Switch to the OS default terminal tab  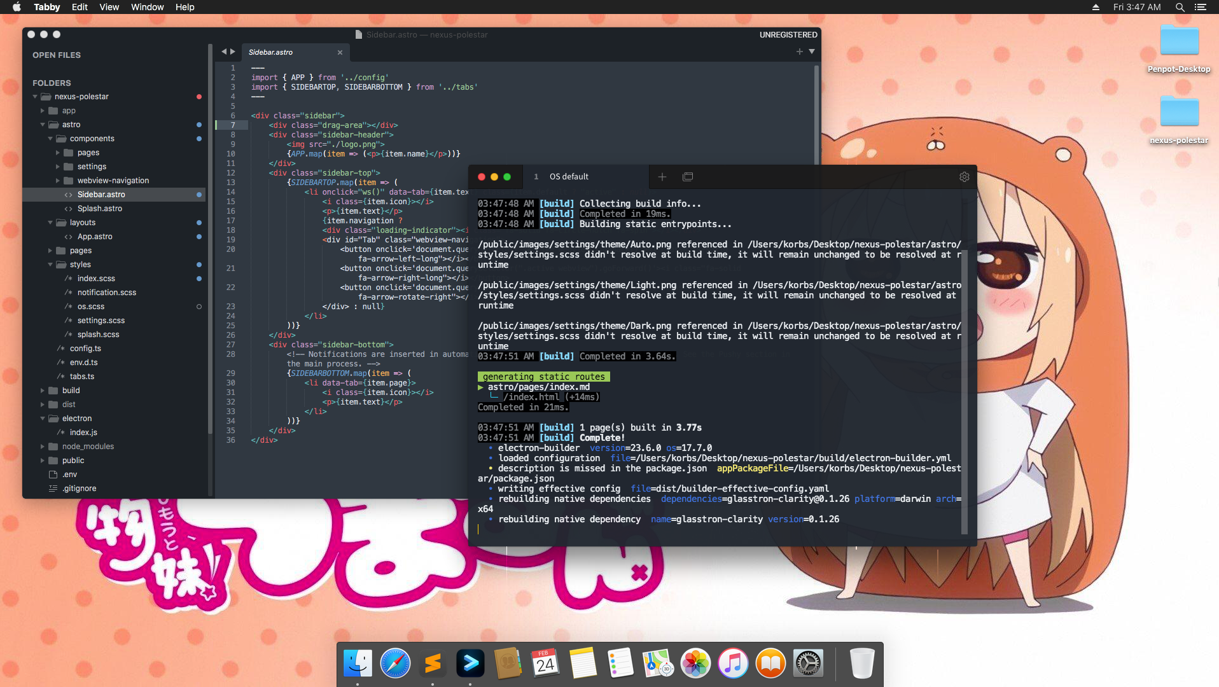[x=568, y=177]
